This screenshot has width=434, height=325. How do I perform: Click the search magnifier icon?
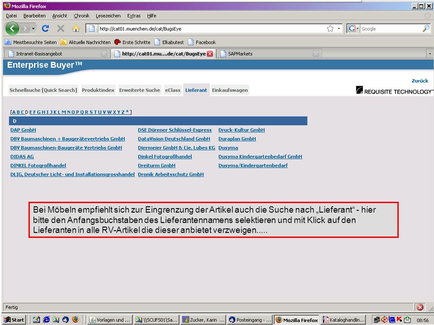(x=426, y=28)
